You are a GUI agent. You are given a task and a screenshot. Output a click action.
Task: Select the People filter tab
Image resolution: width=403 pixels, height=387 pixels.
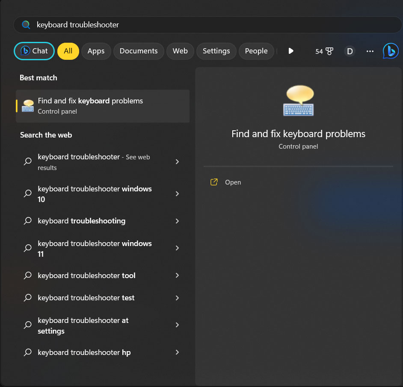point(256,51)
